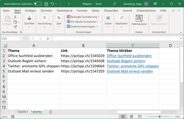
Task: Click the share icon in ribbon
Action: 173,11
